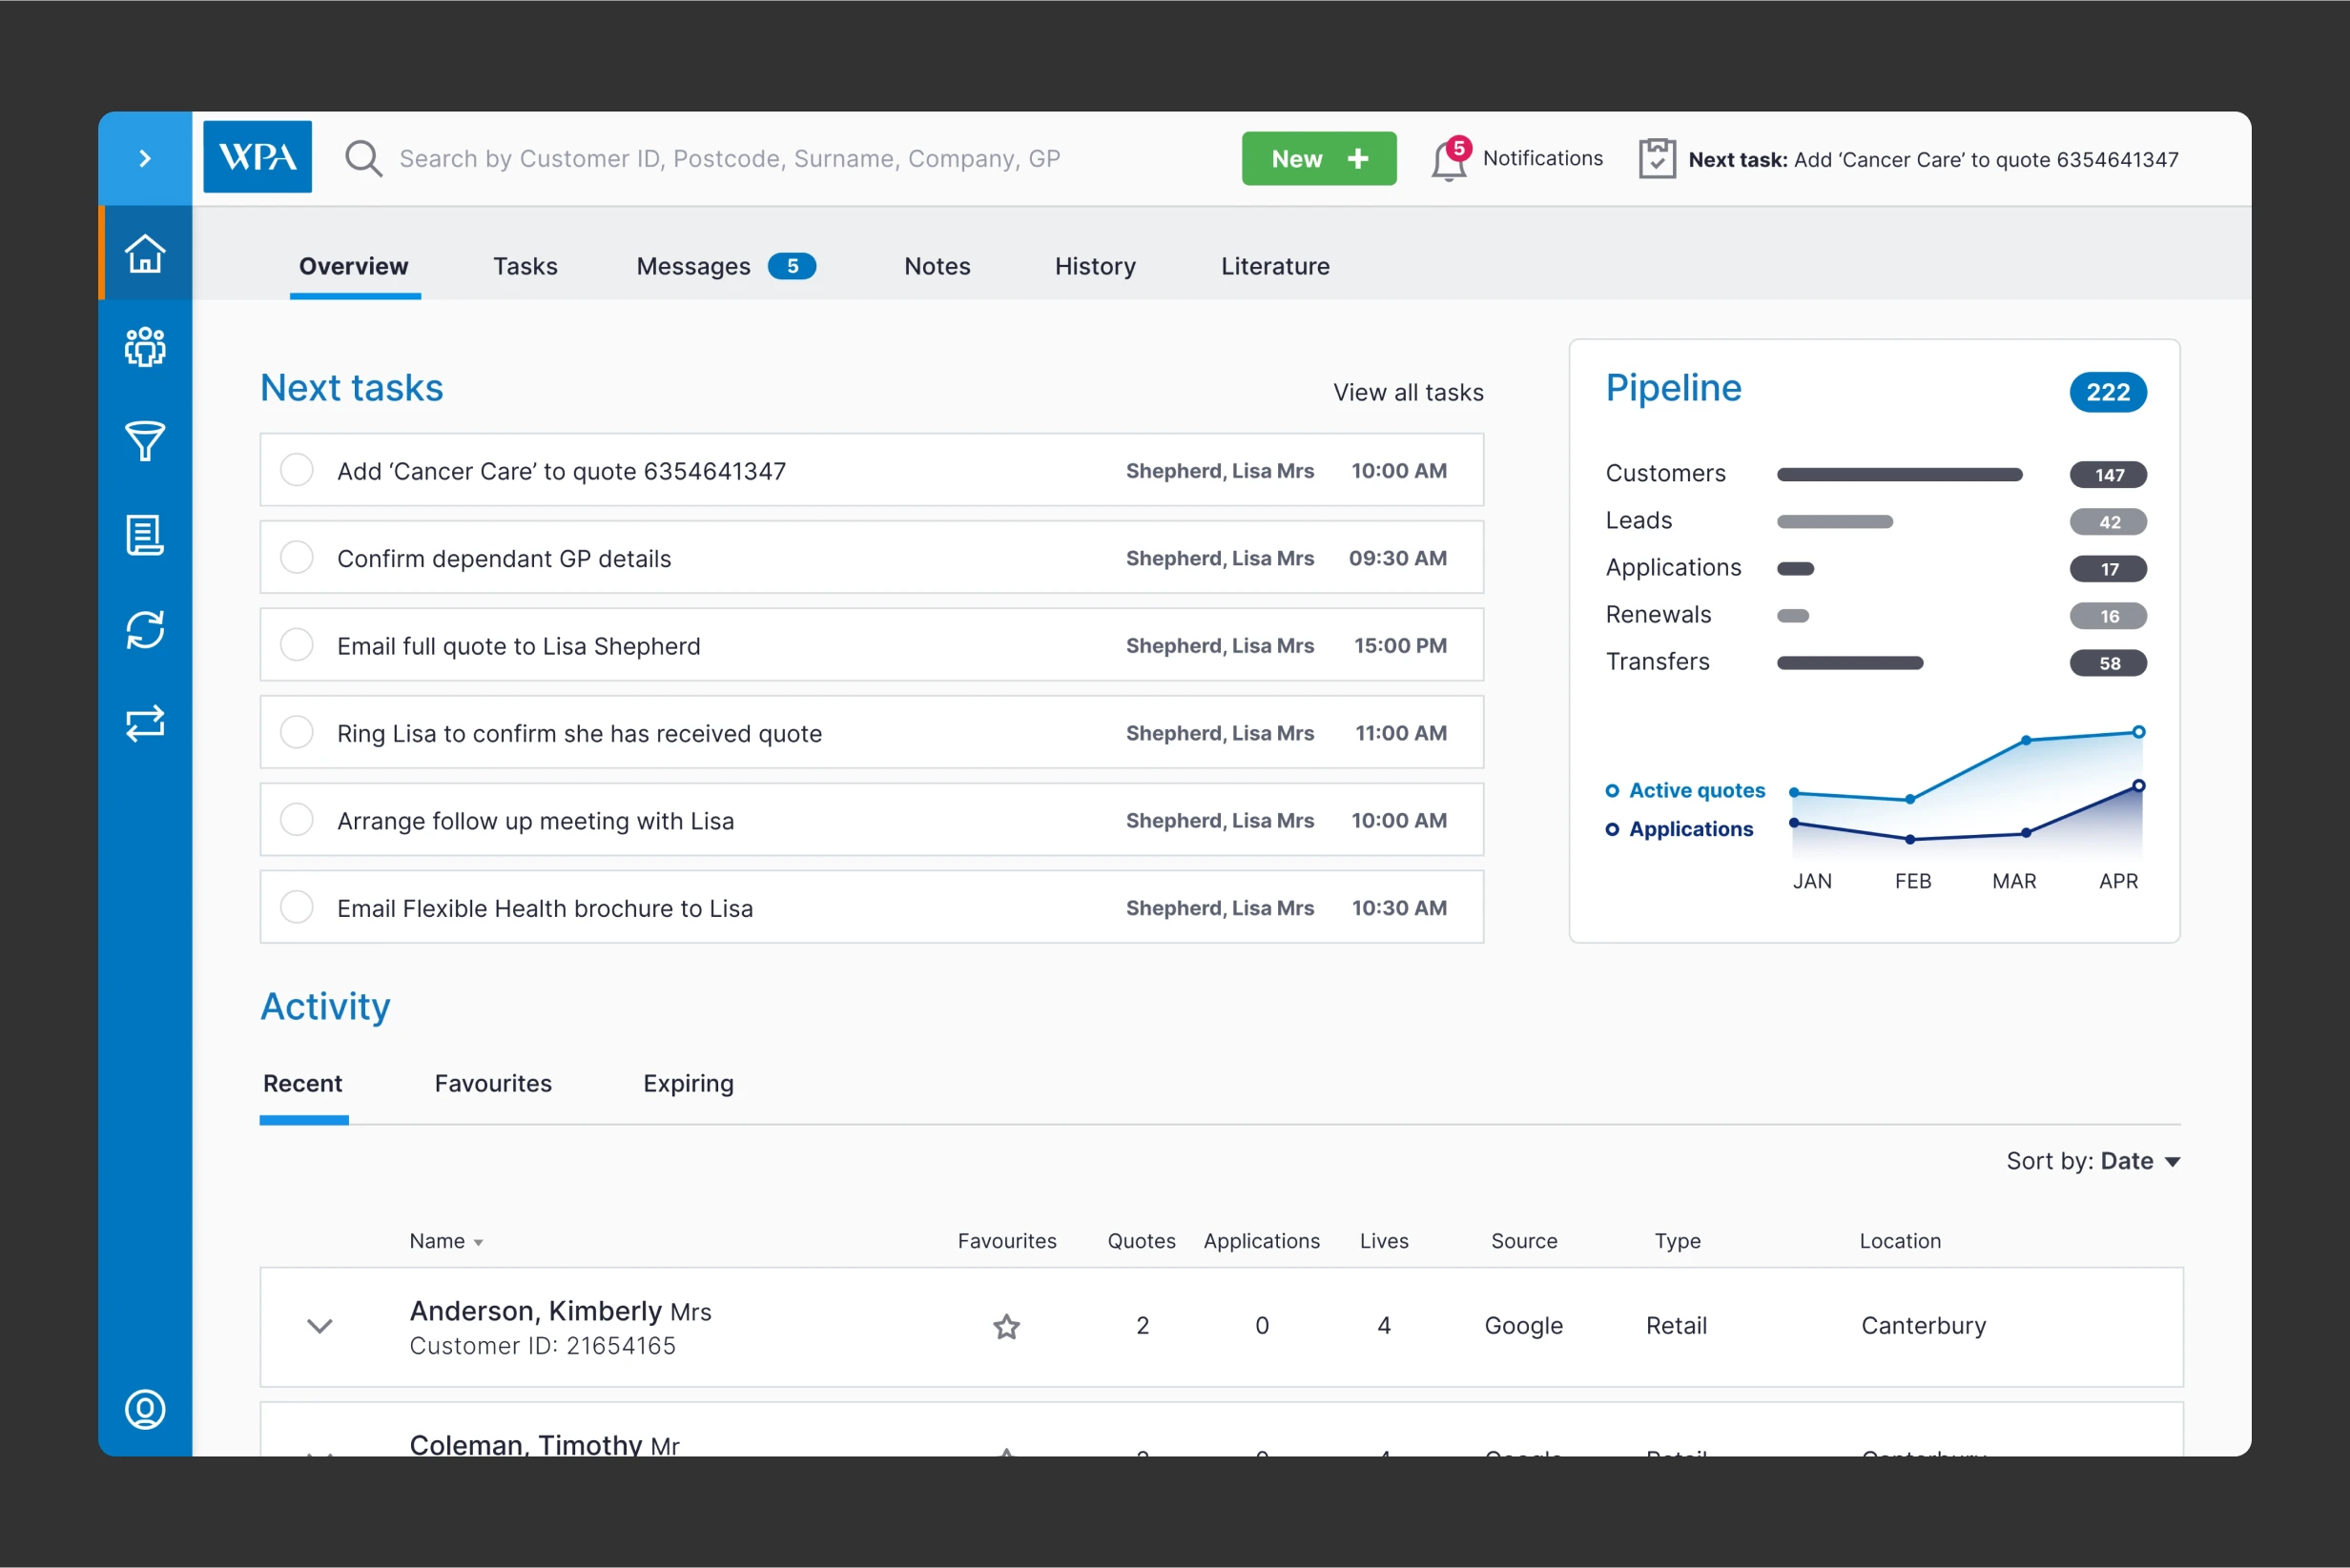Mark 'Ring Lisa to confirm' task complete

pyautogui.click(x=296, y=732)
